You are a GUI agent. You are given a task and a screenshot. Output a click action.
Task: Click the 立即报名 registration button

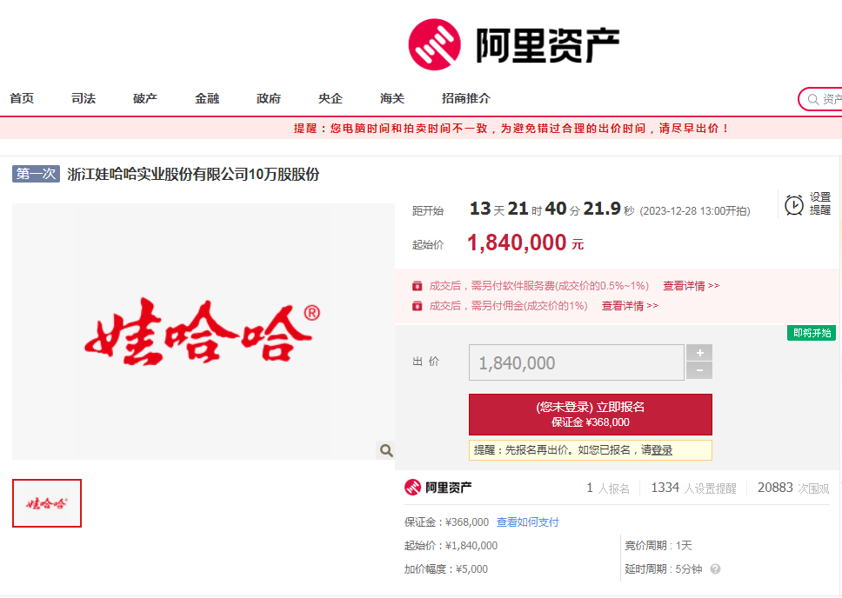point(590,414)
